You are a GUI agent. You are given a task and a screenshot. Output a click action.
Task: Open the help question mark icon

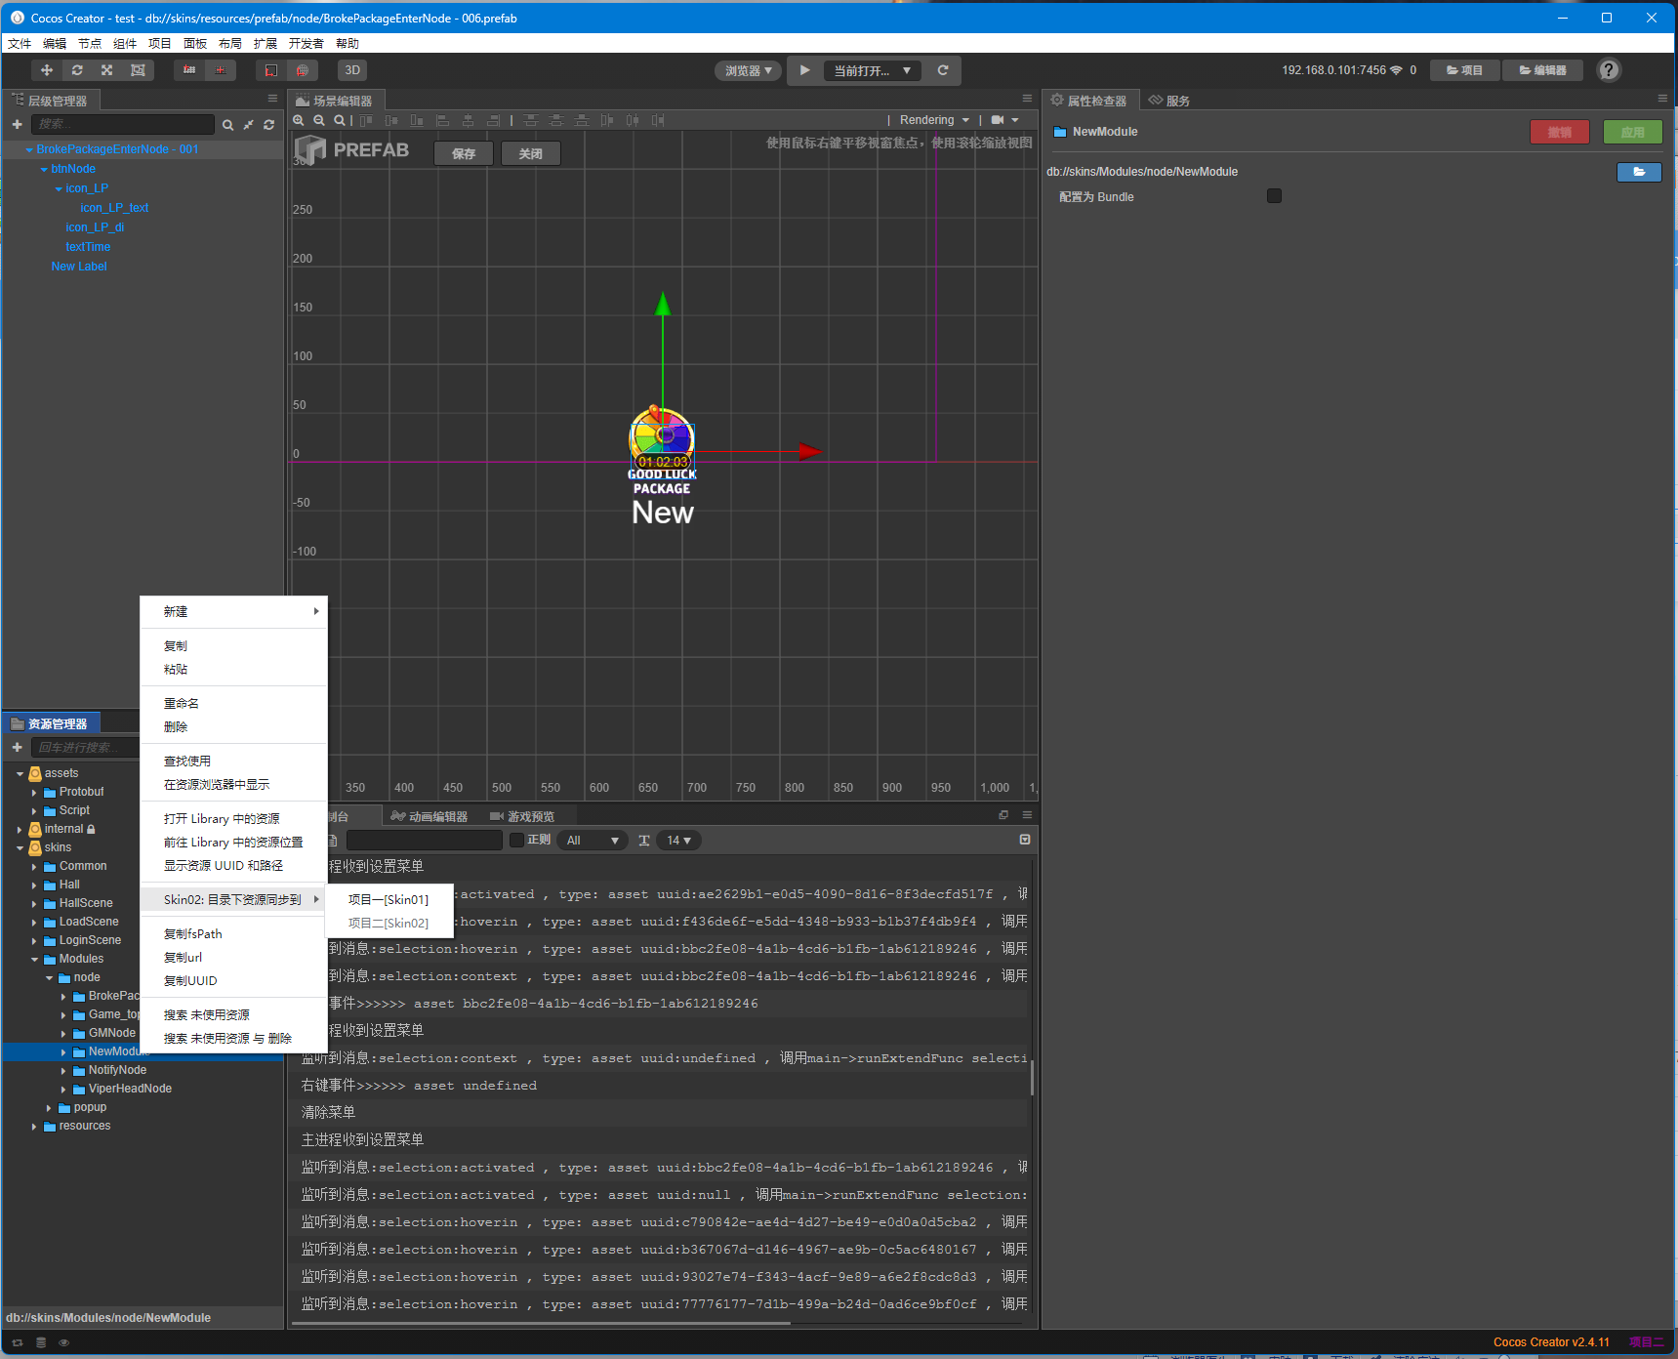[x=1609, y=70]
